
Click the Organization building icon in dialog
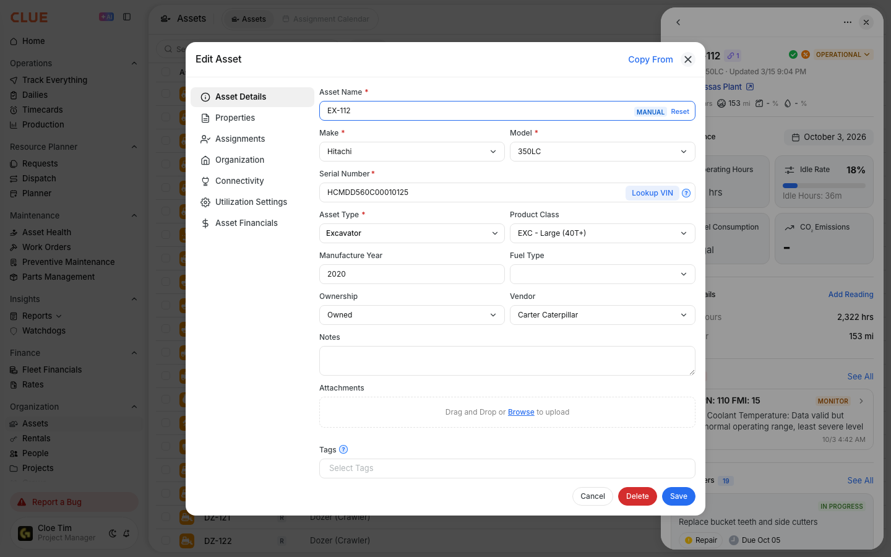(x=205, y=160)
